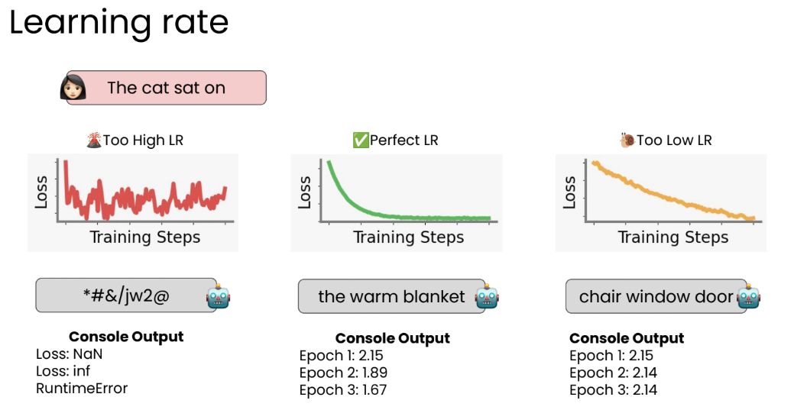Click the volcano emoji beside Too High LR
This screenshot has height=410, width=807.
click(94, 140)
